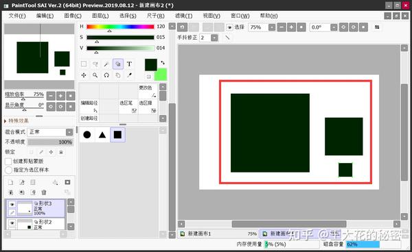Open the 图层(L) menu

coord(100,16)
